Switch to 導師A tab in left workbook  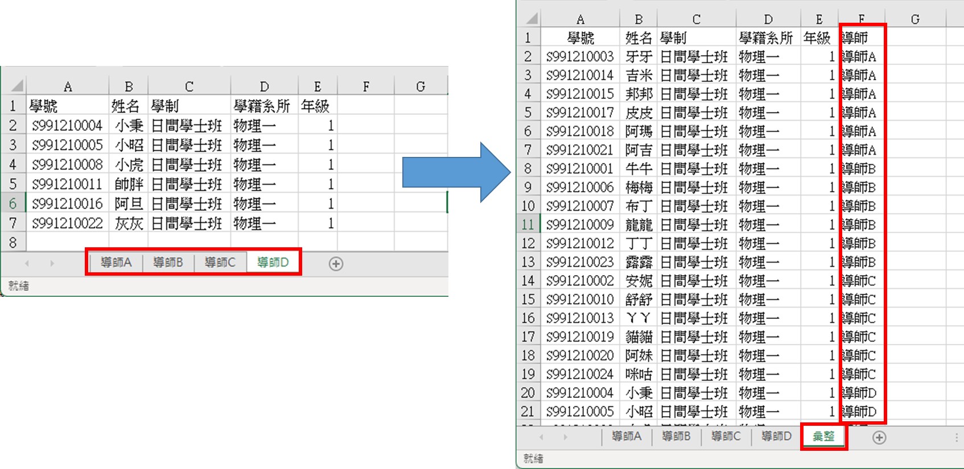click(x=116, y=263)
